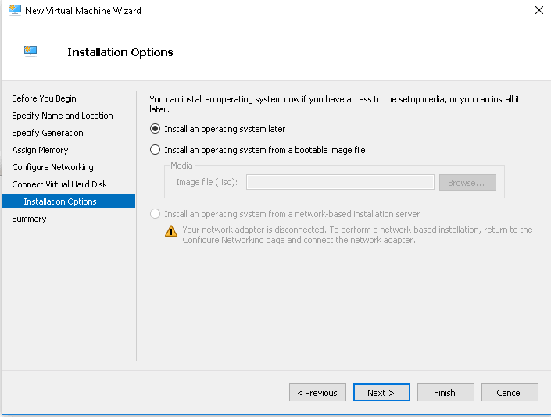Click the Next button
Viewport: 551px width, 417px height.
(381, 393)
